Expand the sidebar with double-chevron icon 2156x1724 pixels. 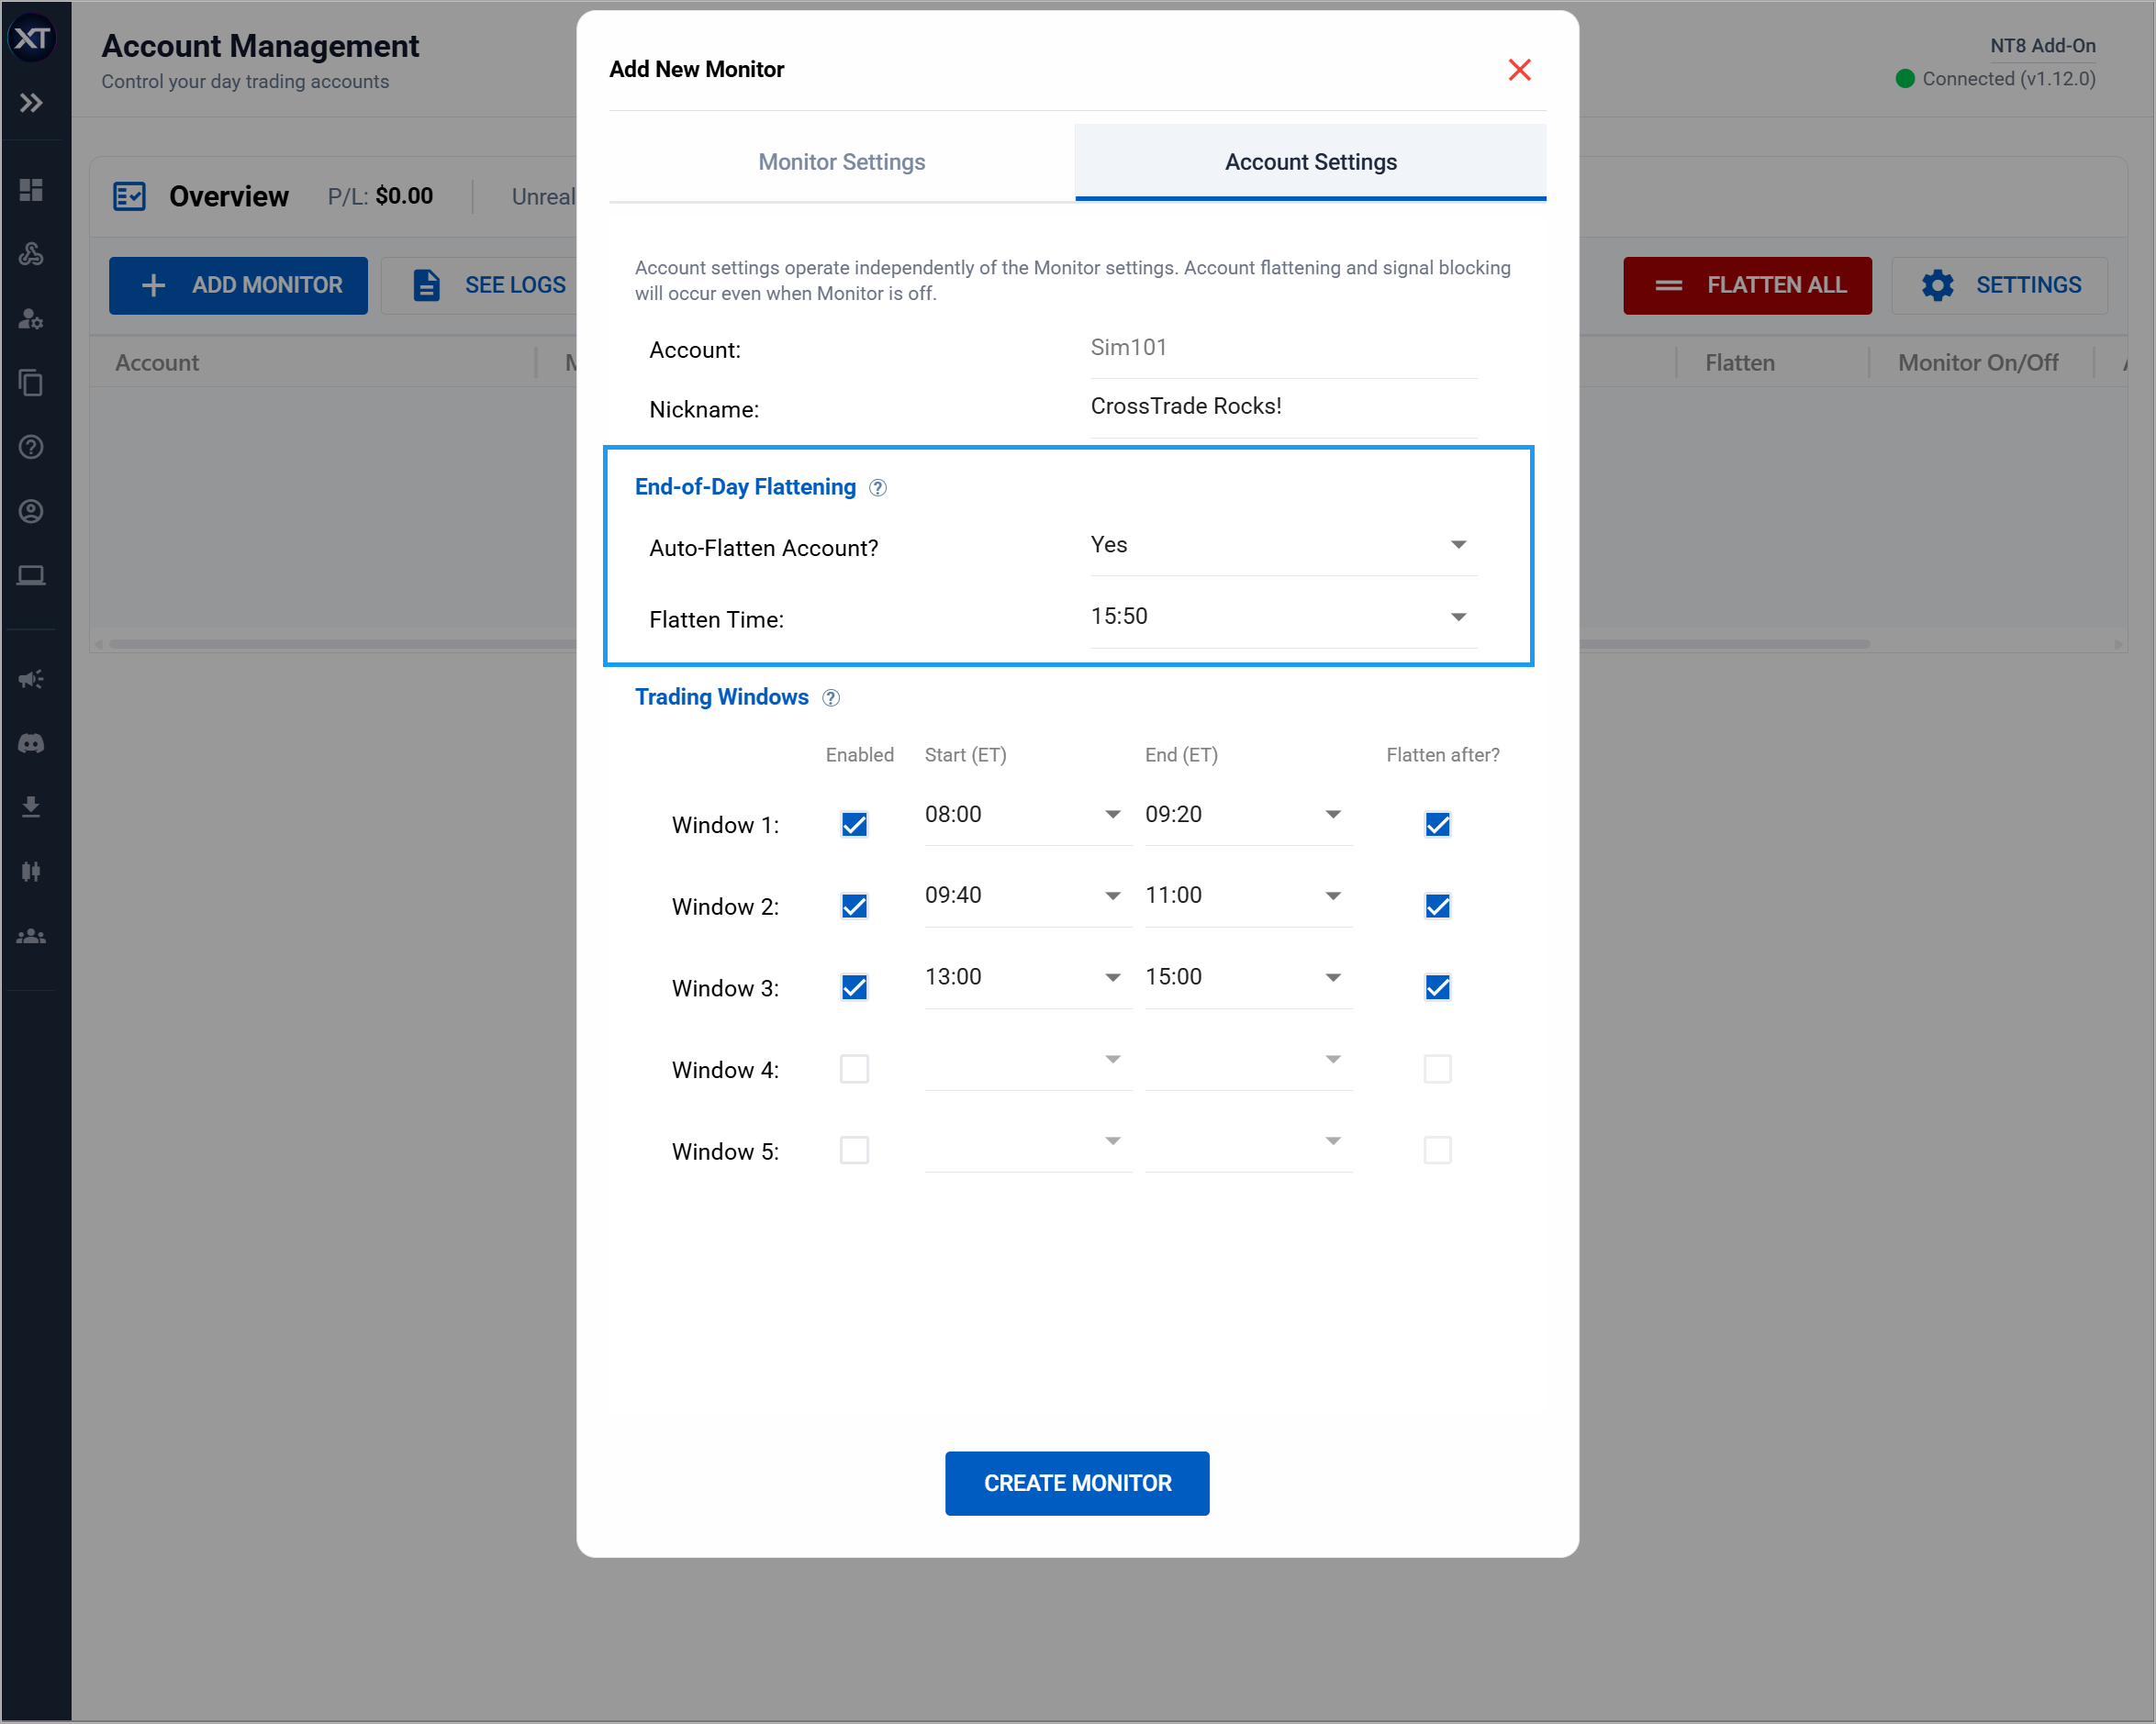click(x=31, y=102)
